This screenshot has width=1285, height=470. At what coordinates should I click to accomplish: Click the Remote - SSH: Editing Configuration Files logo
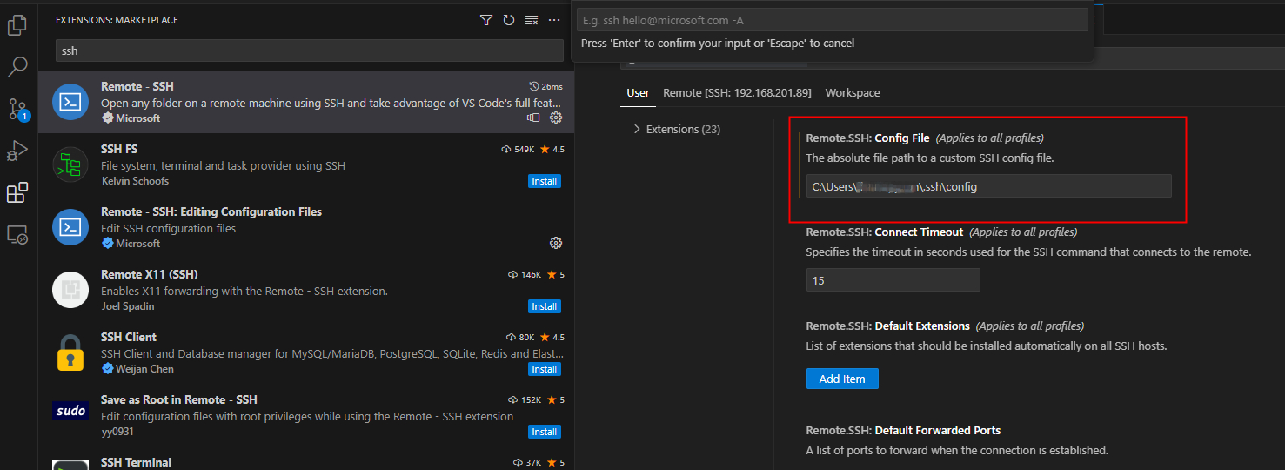(x=70, y=227)
